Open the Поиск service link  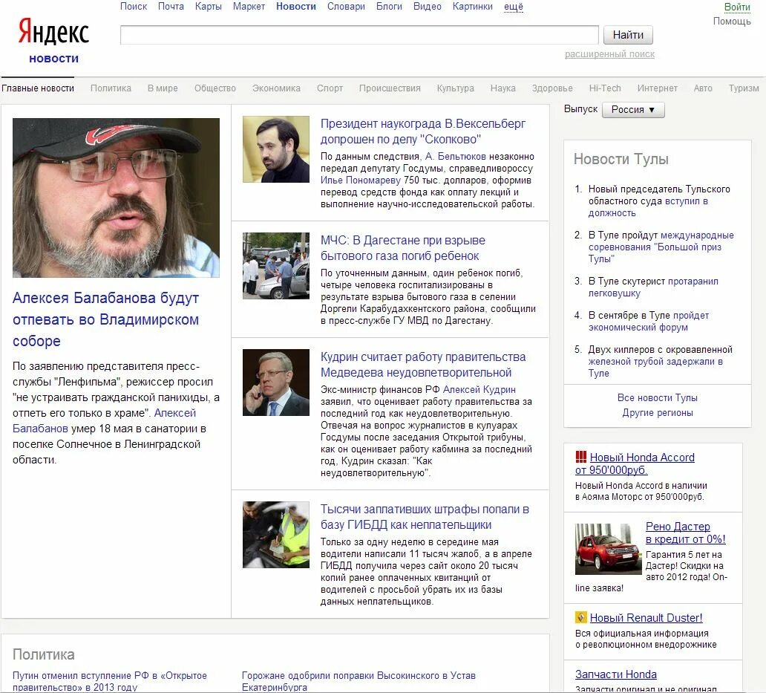point(134,7)
